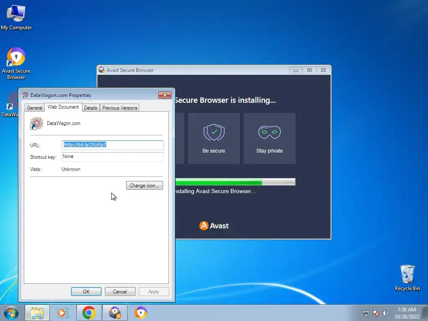Select the Web Document tab
The height and width of the screenshot is (321, 428).
(63, 107)
